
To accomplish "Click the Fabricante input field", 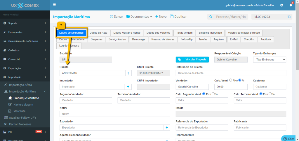I will [260, 128].
